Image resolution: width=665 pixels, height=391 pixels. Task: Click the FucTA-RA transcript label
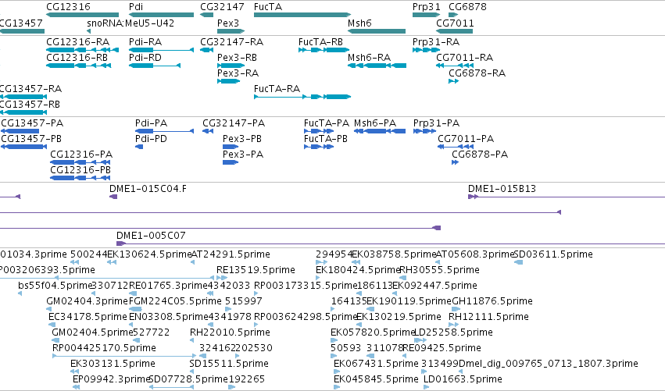point(277,88)
